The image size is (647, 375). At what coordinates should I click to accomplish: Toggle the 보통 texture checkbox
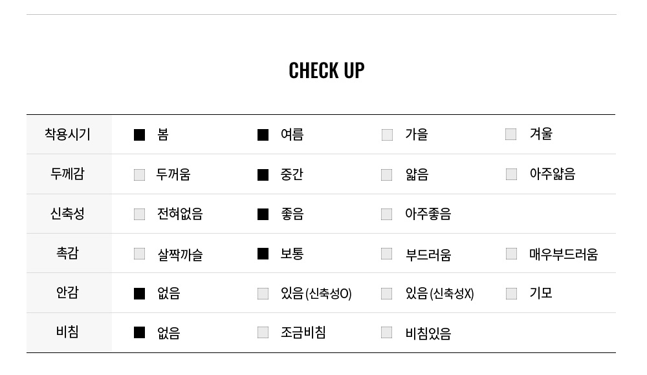[263, 254]
